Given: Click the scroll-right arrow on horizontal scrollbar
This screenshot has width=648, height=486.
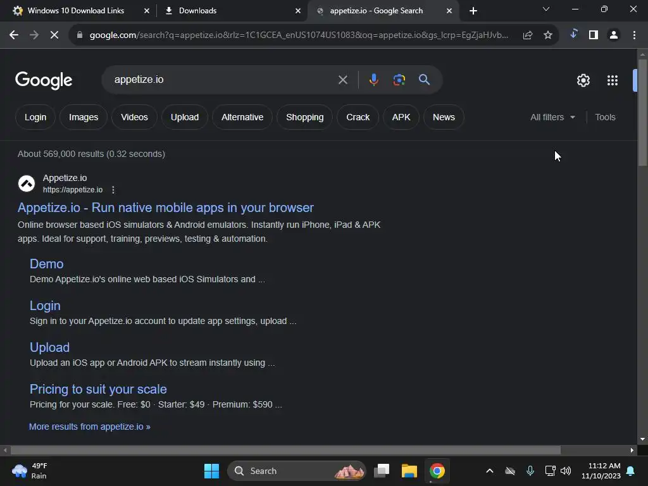Looking at the screenshot, I should pos(632,450).
